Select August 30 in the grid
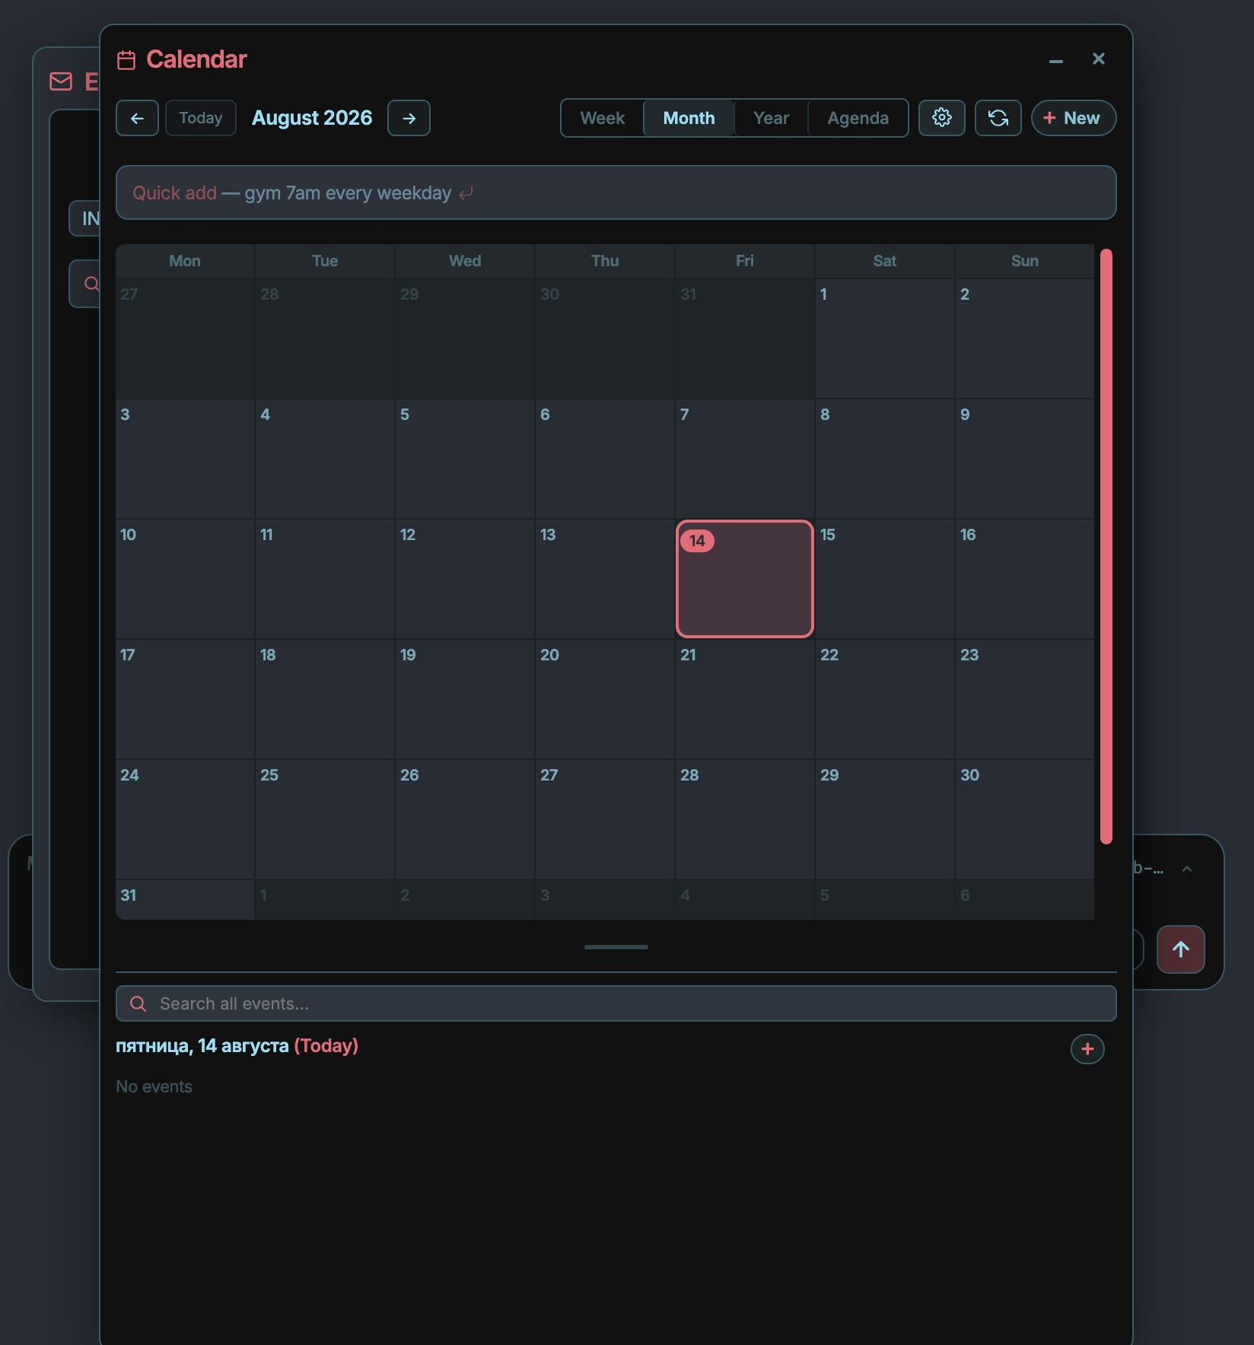This screenshot has width=1254, height=1345. pos(1025,819)
